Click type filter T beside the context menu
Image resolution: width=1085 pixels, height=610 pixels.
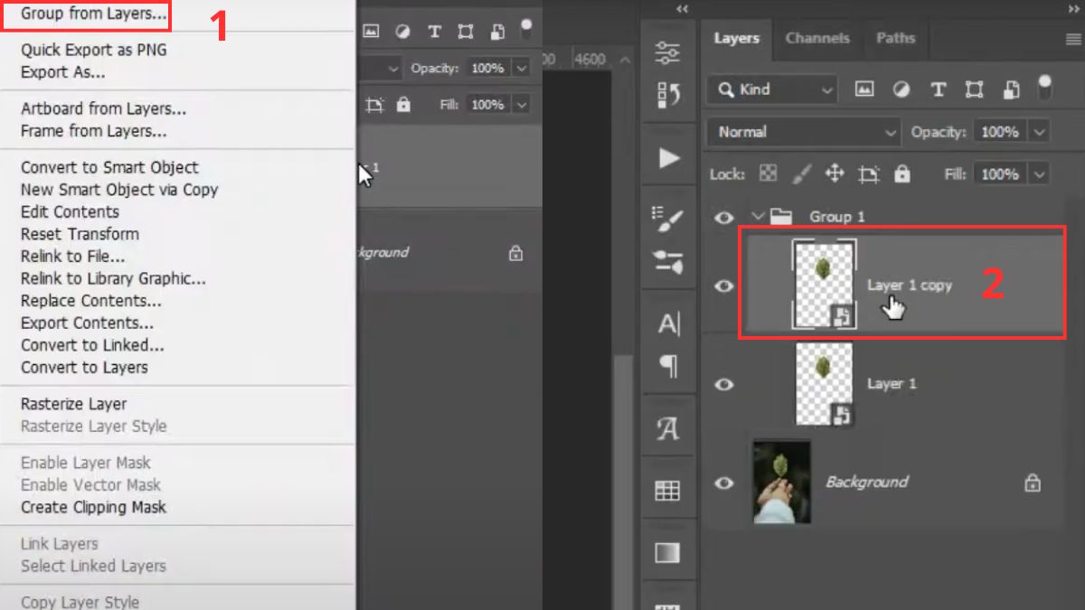point(434,32)
